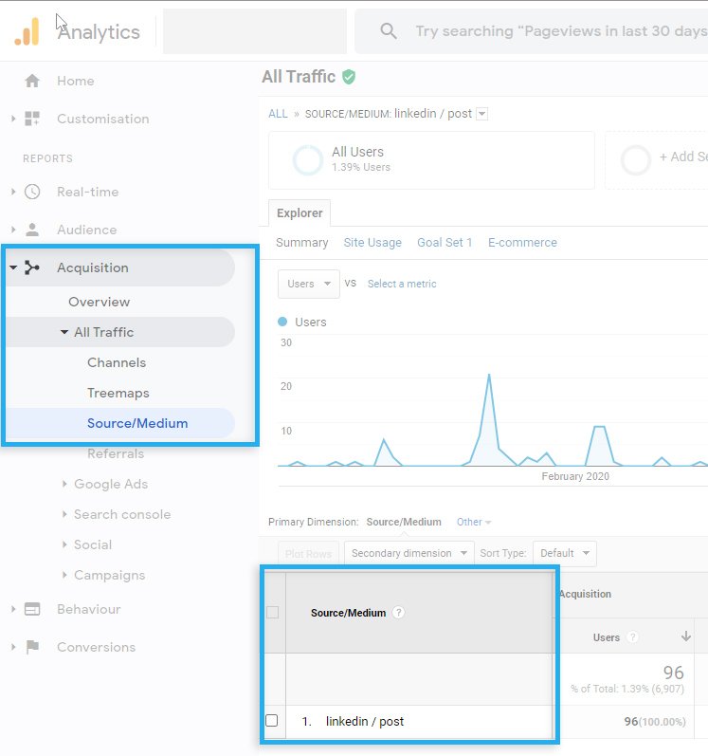Toggle the table header select-all checkbox
Screen dimensions: 708x756
273,613
